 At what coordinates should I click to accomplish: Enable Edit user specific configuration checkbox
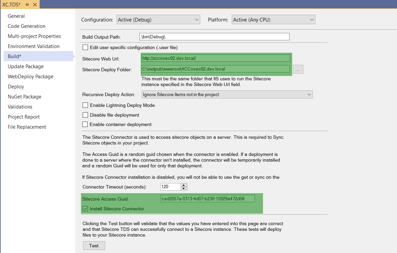click(85, 47)
